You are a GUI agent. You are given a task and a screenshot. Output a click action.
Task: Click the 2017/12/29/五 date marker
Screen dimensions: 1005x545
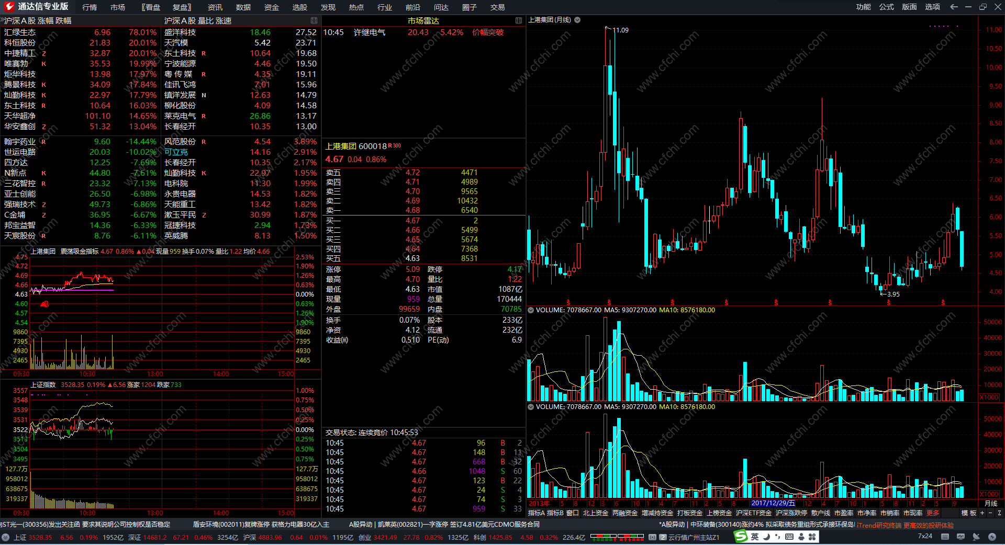click(x=773, y=503)
